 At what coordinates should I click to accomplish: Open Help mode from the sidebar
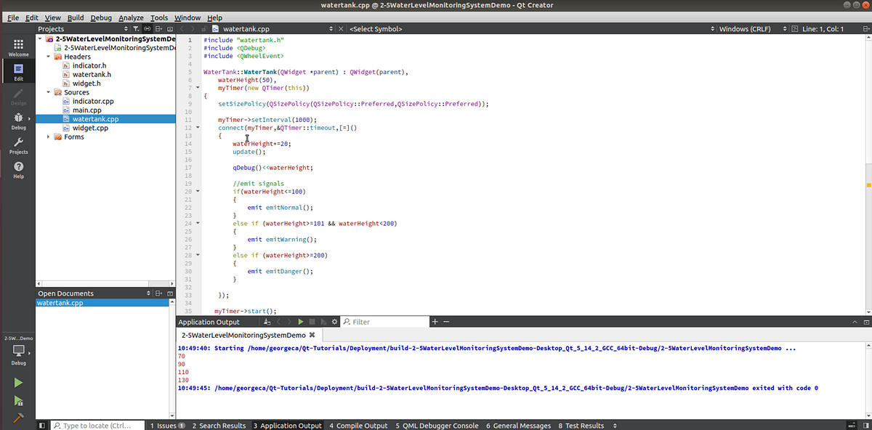(18, 169)
